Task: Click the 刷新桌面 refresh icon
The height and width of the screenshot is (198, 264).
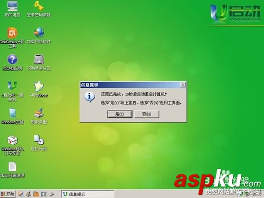Action: [x=39, y=116]
